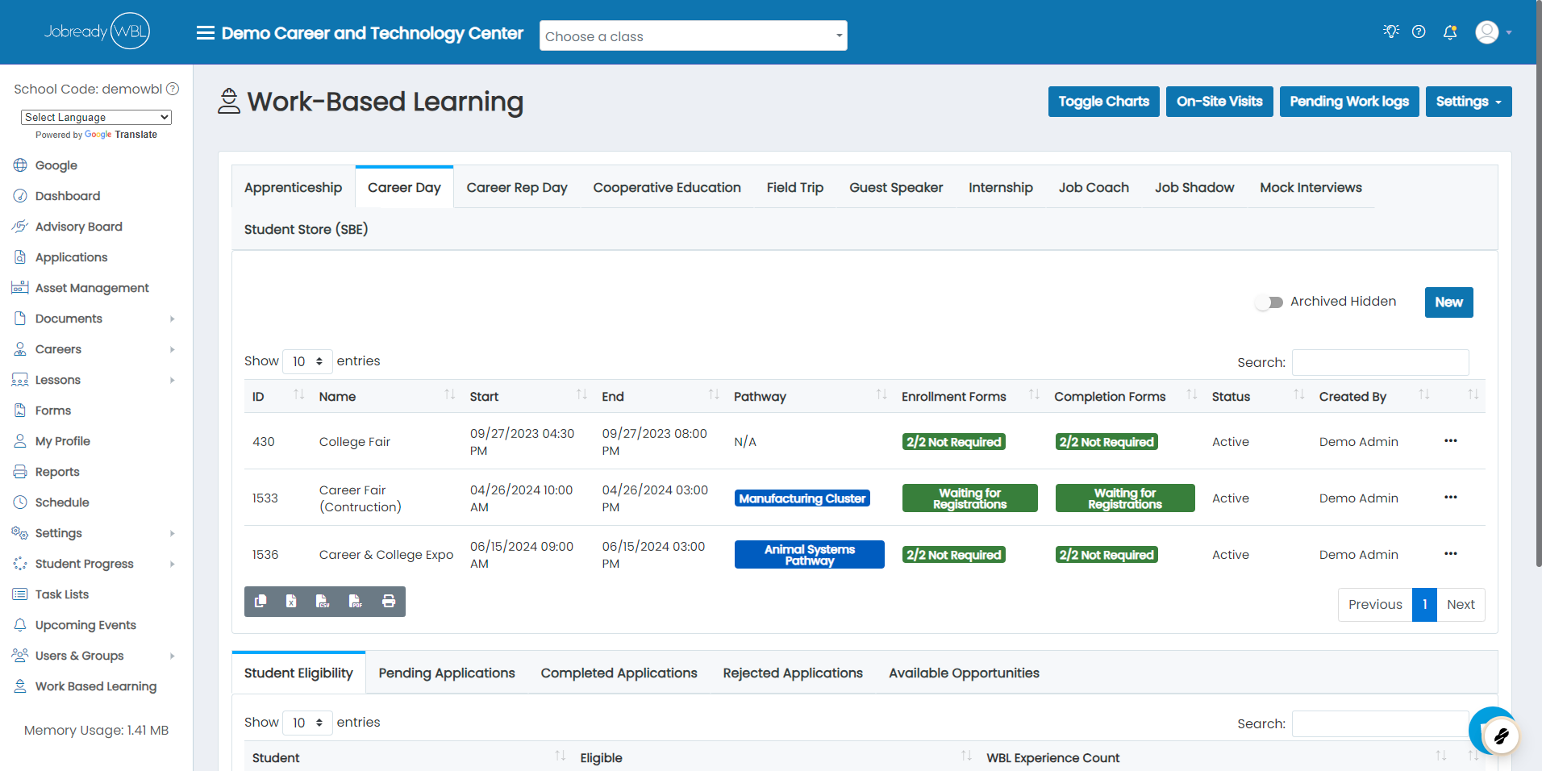This screenshot has width=1542, height=771.
Task: Switch to the Apprenticeship tab
Action: click(293, 187)
